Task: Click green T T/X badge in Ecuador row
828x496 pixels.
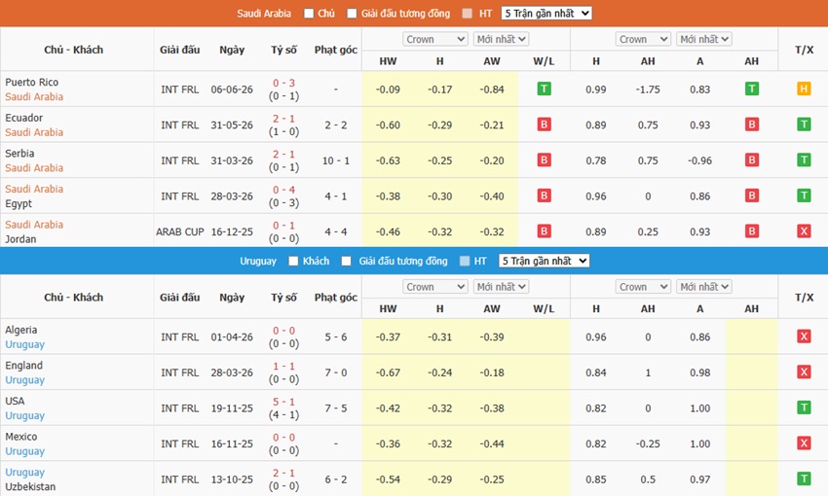Action: [804, 124]
